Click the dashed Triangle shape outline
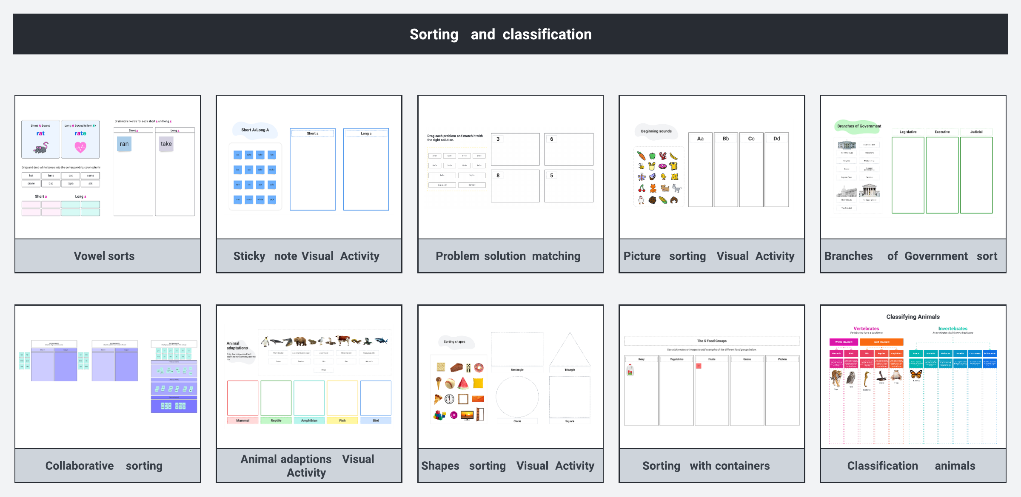This screenshot has width=1021, height=497. click(x=570, y=351)
